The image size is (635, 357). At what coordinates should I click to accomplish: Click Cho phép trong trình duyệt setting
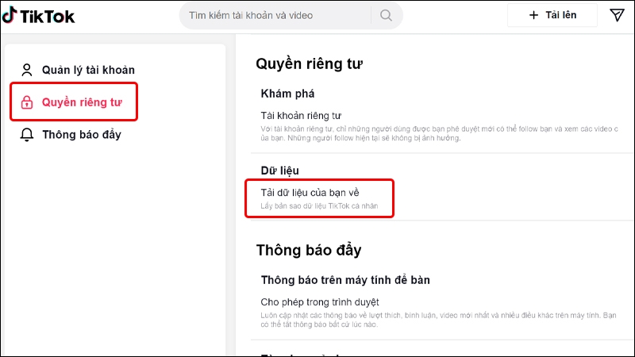click(320, 302)
